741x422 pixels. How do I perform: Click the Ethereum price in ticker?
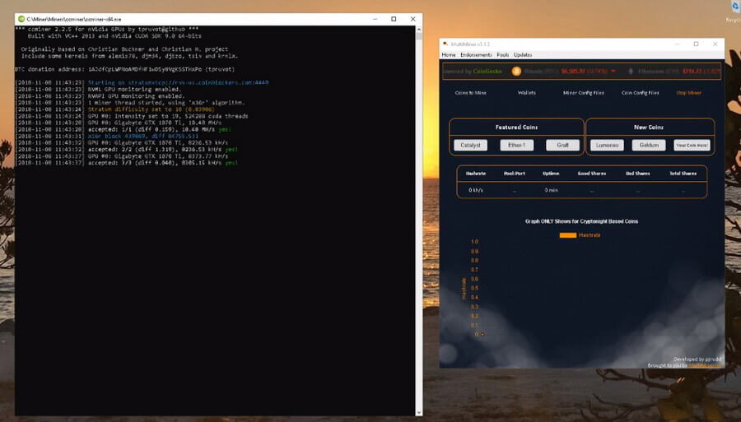click(x=692, y=72)
